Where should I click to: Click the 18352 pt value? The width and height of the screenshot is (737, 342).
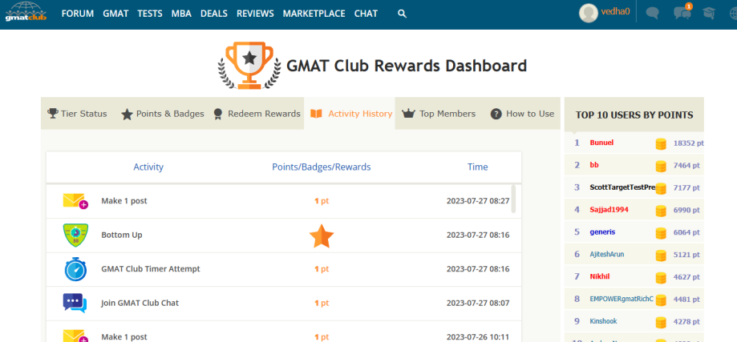[x=688, y=143]
